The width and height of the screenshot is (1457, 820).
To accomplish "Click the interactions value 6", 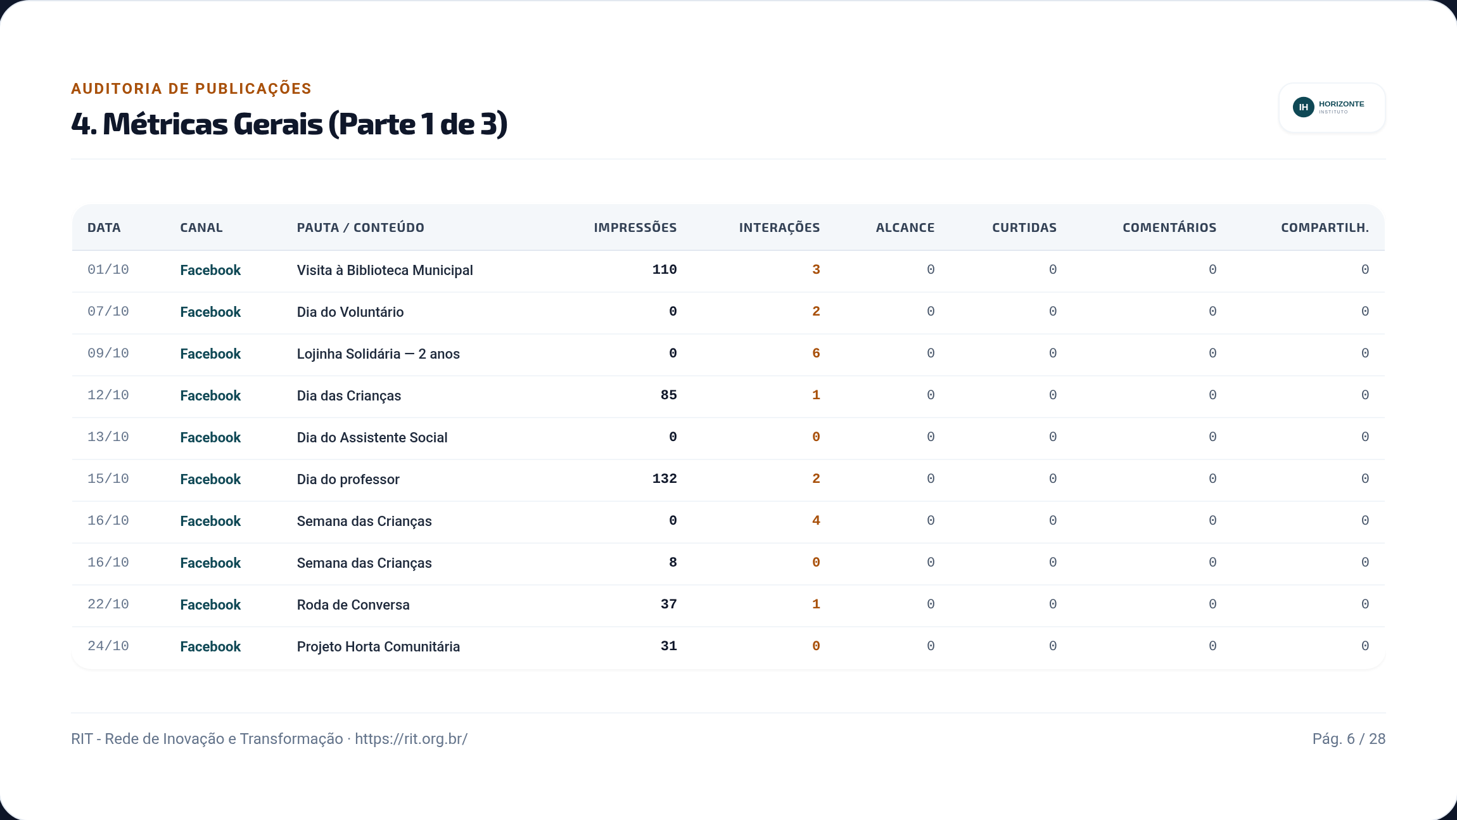I will 816,353.
